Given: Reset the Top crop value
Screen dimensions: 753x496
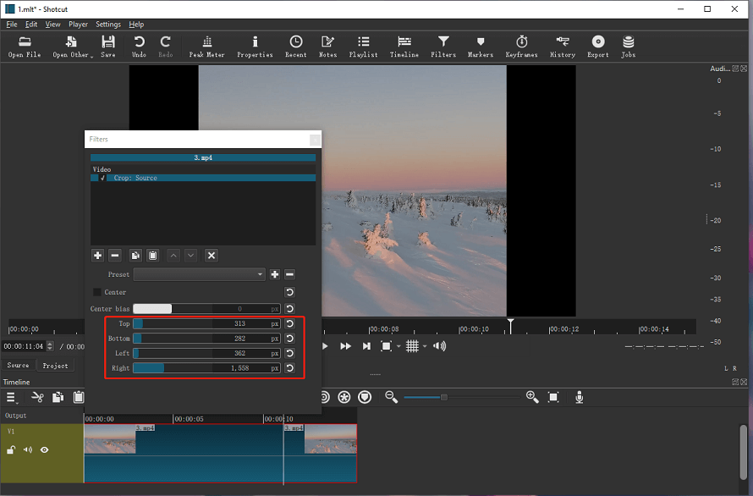Looking at the screenshot, I should click(x=289, y=323).
